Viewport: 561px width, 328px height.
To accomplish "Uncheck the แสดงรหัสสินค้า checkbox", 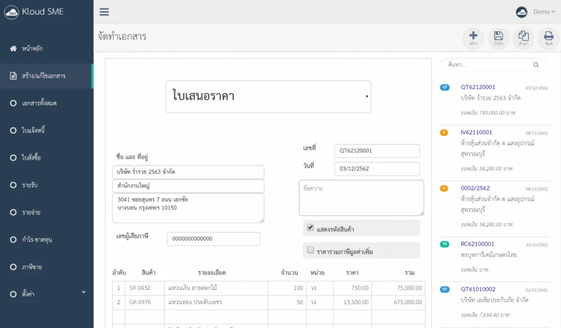I will (311, 227).
